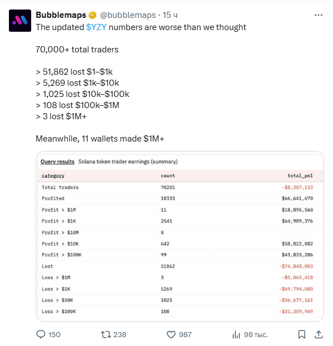The height and width of the screenshot is (346, 333).
Task: Click the 15 ч timestamp
Action: tap(170, 15)
